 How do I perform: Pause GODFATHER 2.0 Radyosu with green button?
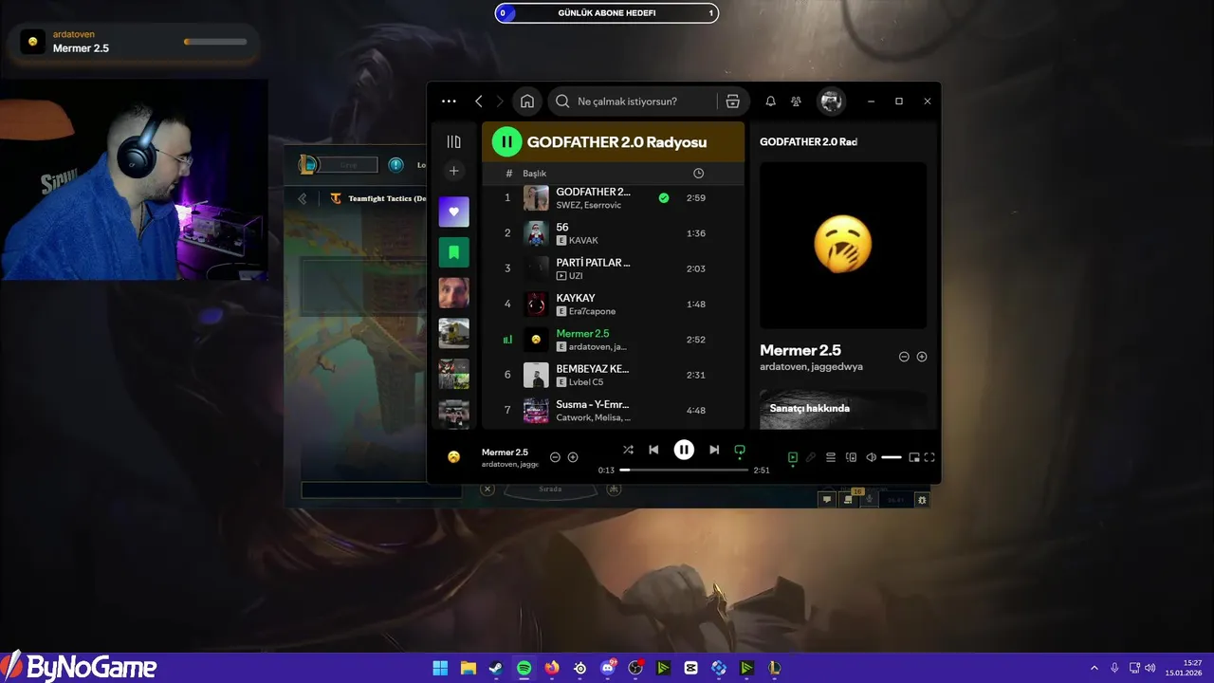506,142
